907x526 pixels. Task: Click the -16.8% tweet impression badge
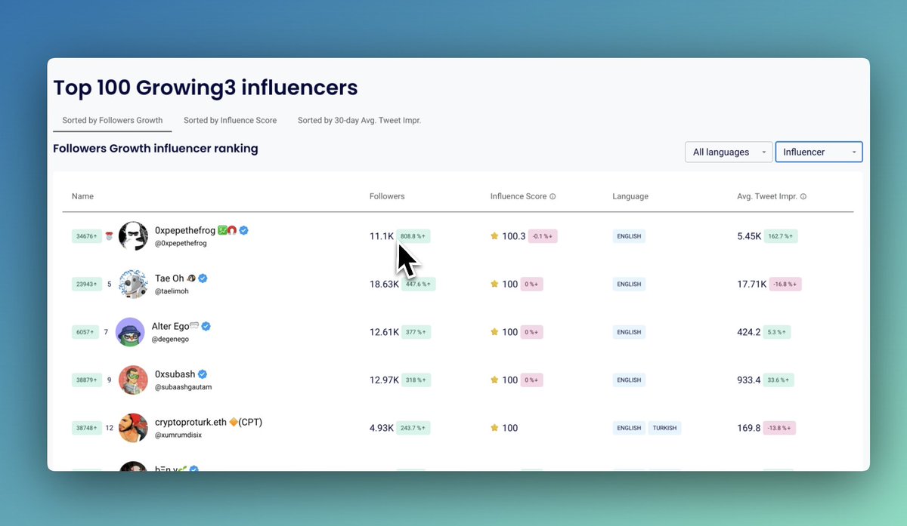point(786,285)
